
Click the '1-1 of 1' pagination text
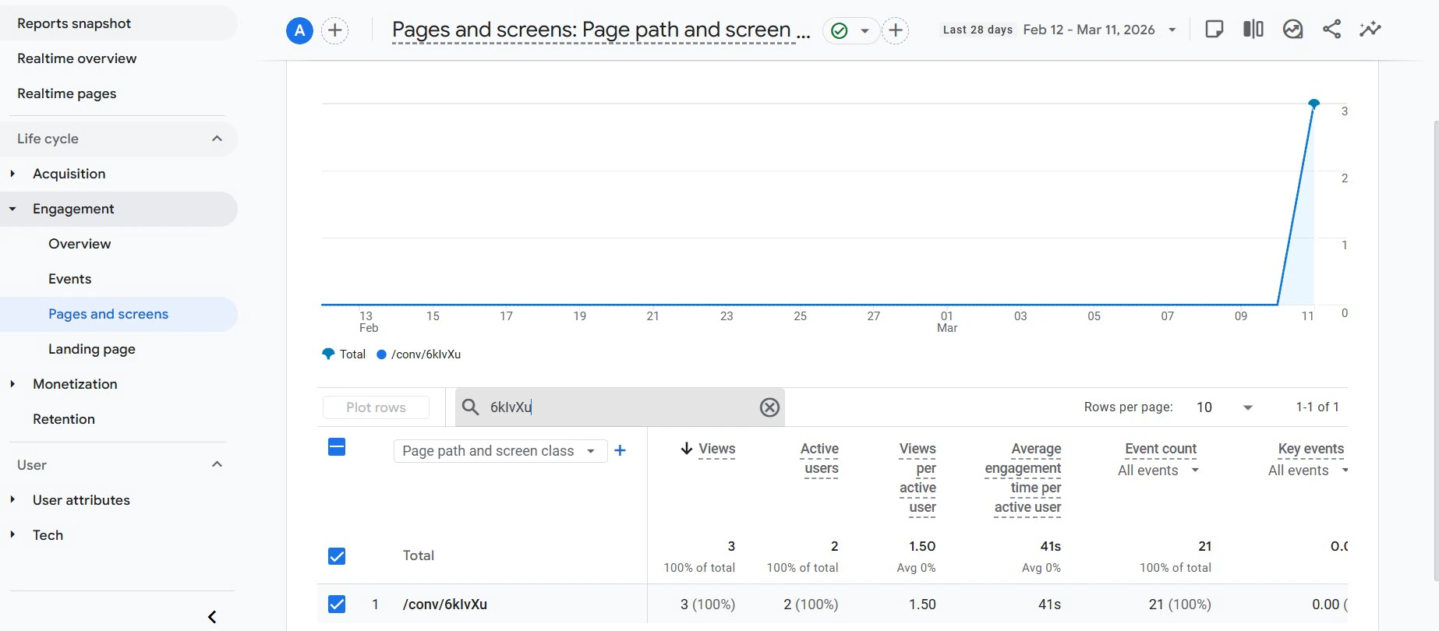[x=1317, y=407]
